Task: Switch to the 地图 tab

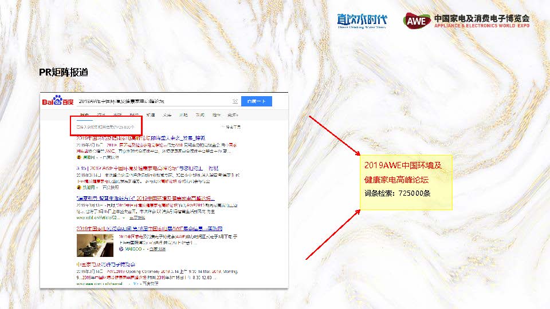Action: point(217,115)
